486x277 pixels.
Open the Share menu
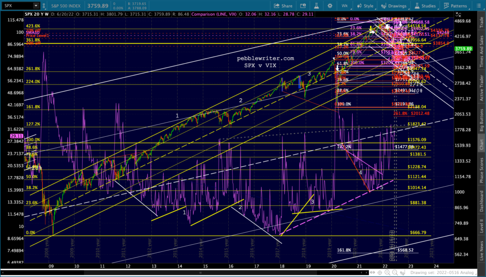[283, 6]
